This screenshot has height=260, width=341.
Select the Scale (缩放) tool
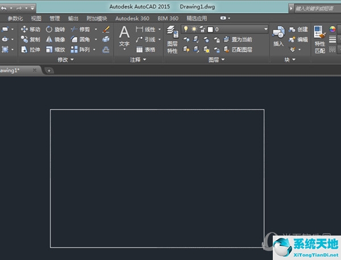click(55, 49)
